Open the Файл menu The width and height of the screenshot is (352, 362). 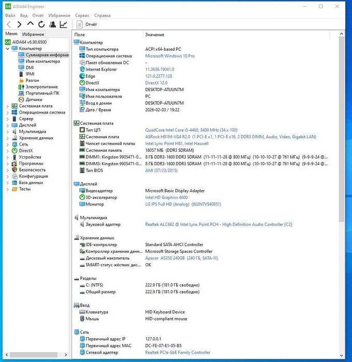click(10, 16)
